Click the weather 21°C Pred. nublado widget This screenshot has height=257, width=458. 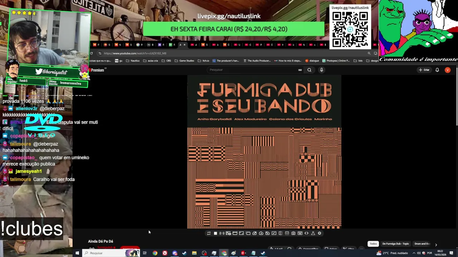tap(392, 253)
